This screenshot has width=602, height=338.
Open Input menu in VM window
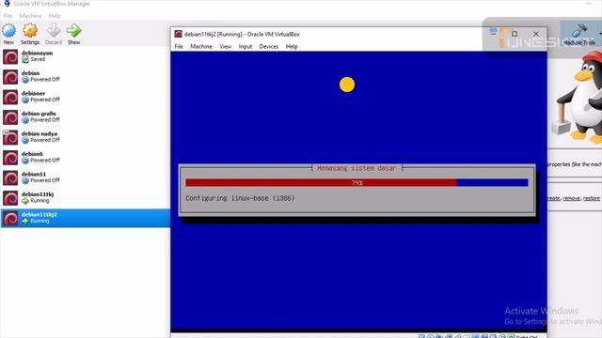point(246,46)
